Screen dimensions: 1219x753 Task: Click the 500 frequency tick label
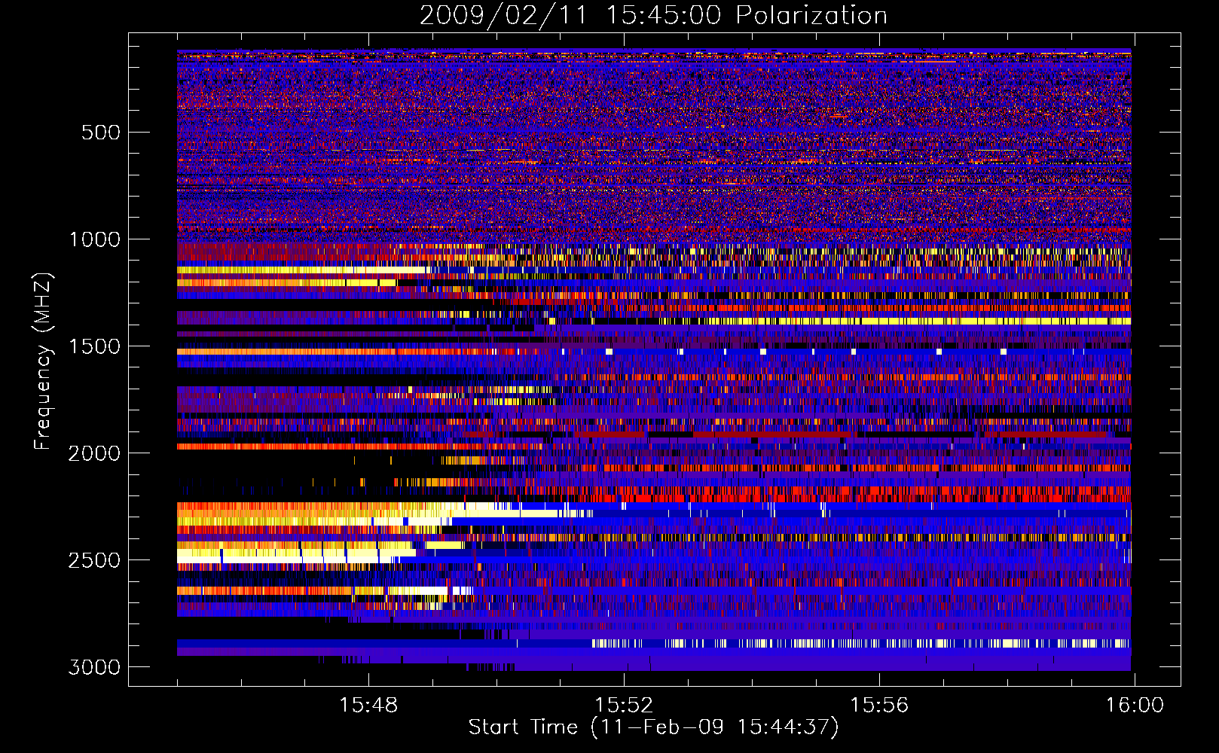coord(101,133)
